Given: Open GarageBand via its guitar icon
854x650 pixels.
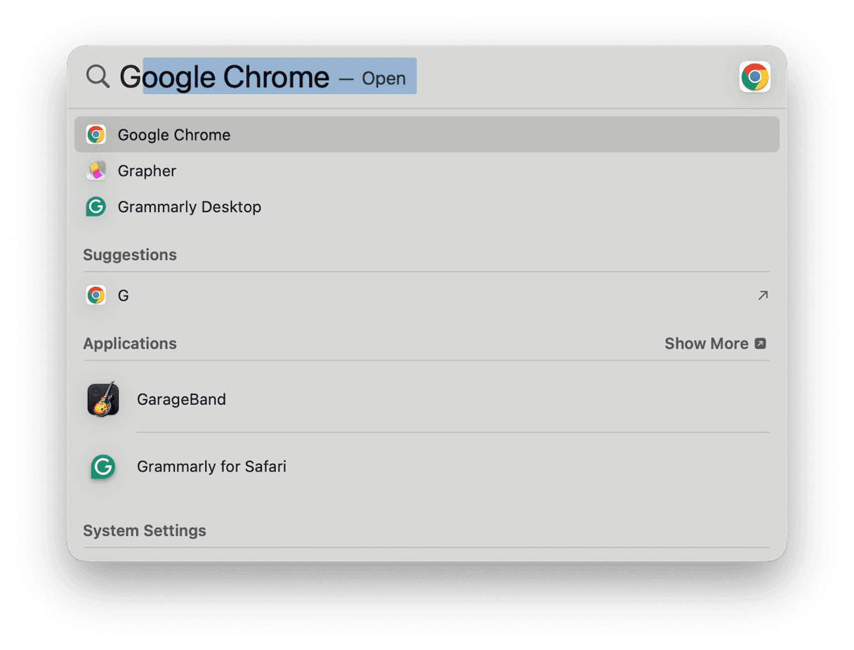Looking at the screenshot, I should click(103, 398).
